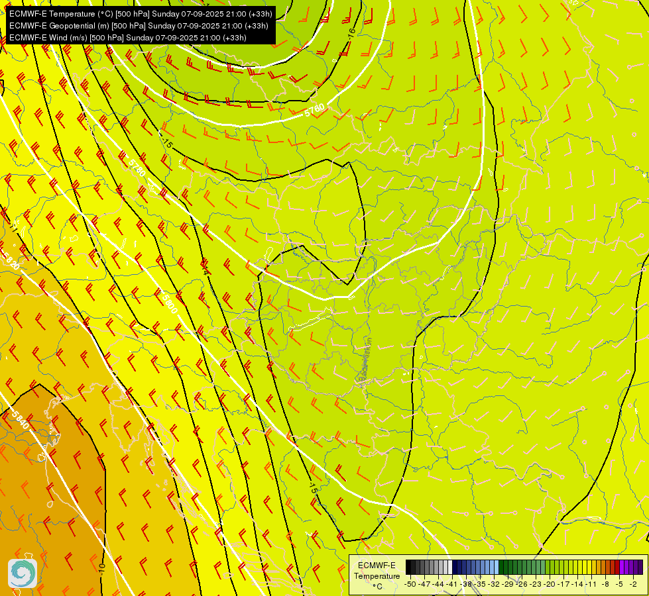Click the -16 isotherm label

point(351,32)
